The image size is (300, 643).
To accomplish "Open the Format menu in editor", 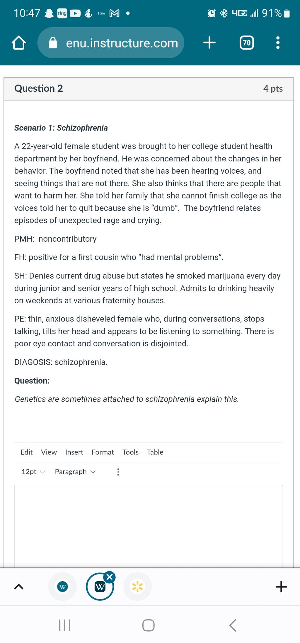I will (x=103, y=452).
